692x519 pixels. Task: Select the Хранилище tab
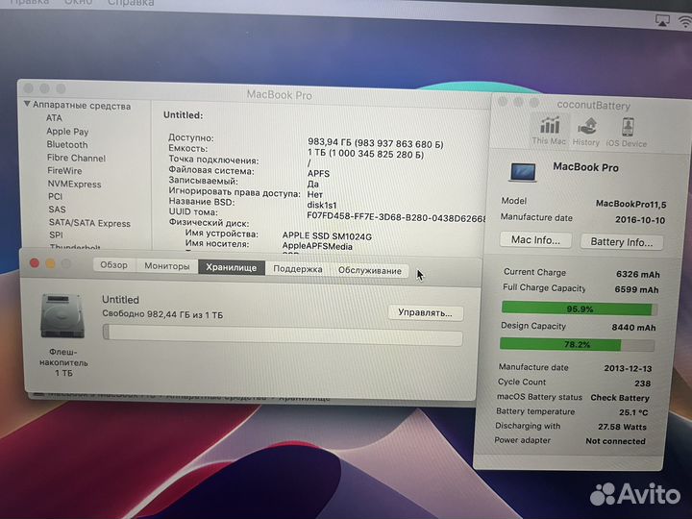pyautogui.click(x=232, y=267)
